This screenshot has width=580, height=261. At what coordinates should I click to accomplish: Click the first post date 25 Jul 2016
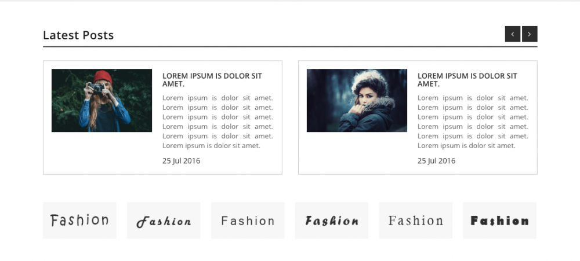tap(181, 161)
